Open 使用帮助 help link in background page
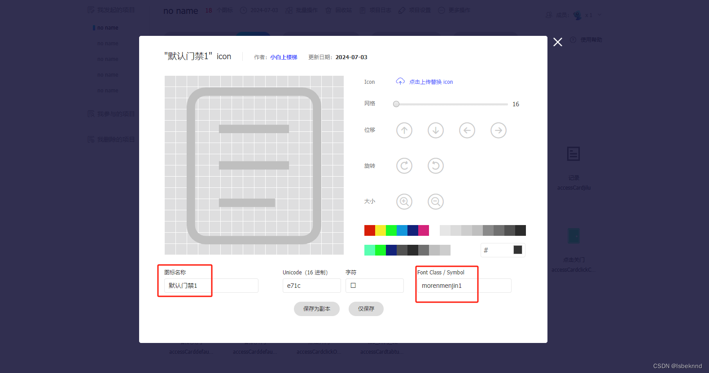 (586, 40)
